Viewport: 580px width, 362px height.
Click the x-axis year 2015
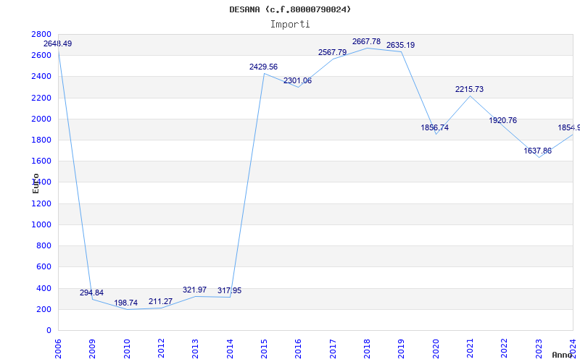click(x=264, y=349)
